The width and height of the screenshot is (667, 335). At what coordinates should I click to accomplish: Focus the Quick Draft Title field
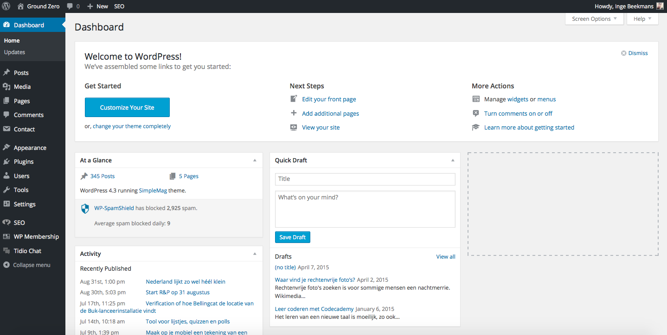(365, 179)
